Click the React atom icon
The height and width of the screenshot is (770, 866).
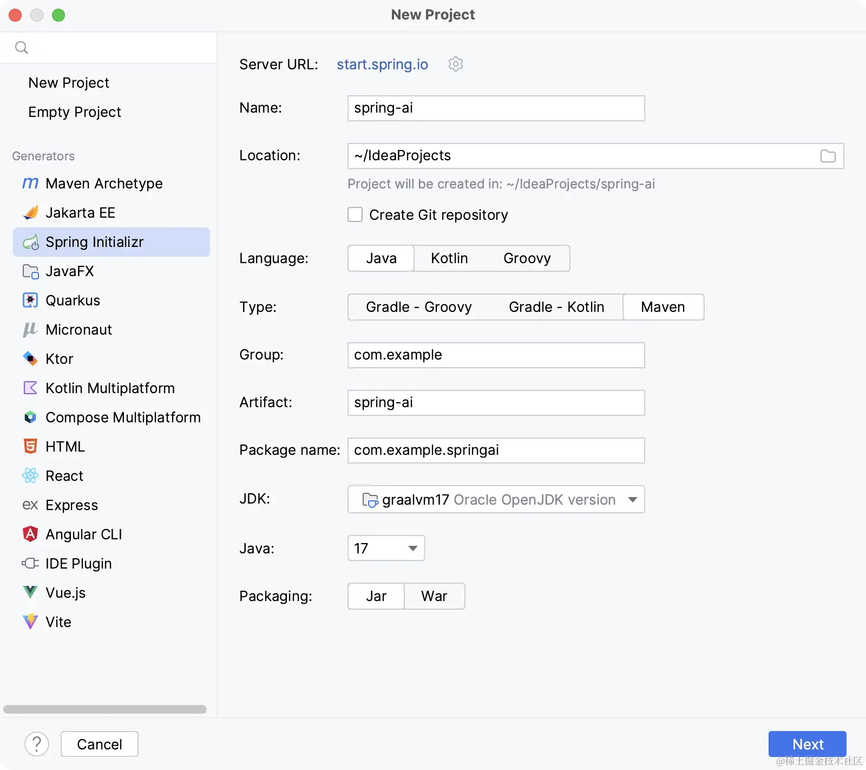click(30, 476)
